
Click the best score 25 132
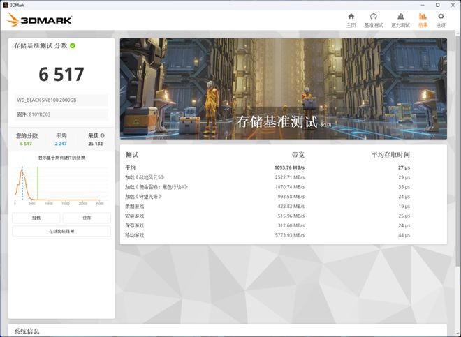(x=96, y=144)
